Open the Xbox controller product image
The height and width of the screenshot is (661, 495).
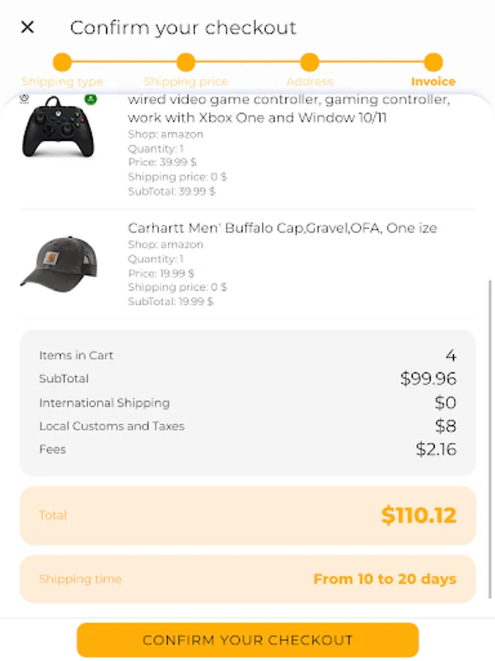pyautogui.click(x=58, y=127)
